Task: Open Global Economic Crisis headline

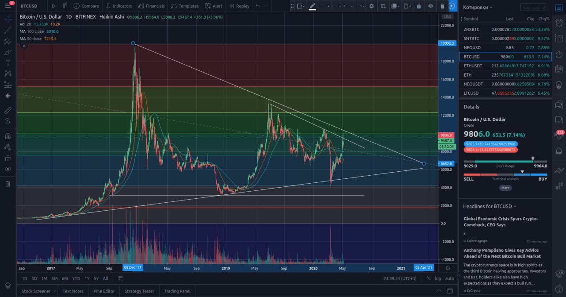Action: click(501, 222)
